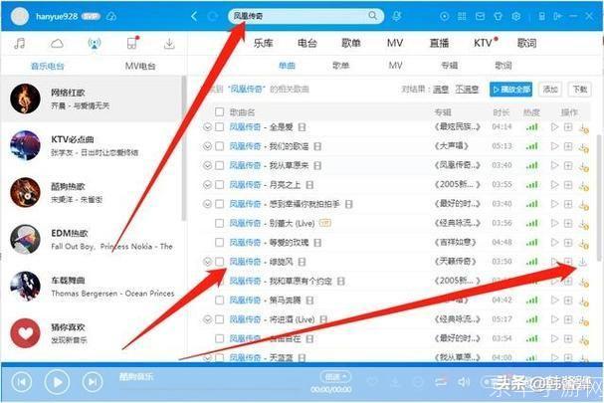
Task: Check the box for 等爱的玫瑰
Action: click(x=219, y=243)
